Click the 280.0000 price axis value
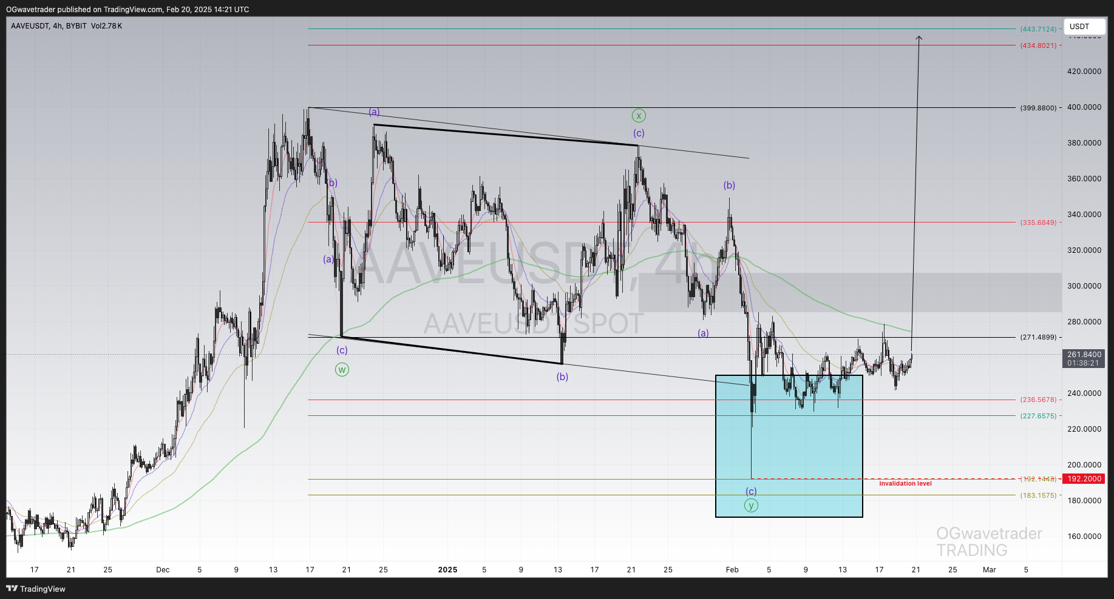 1084,322
